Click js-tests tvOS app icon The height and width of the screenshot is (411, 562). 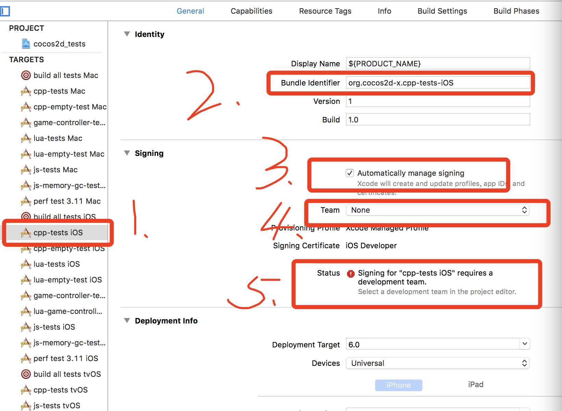click(26, 406)
